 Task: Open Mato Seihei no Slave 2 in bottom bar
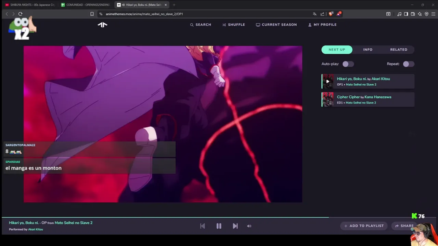click(74, 223)
